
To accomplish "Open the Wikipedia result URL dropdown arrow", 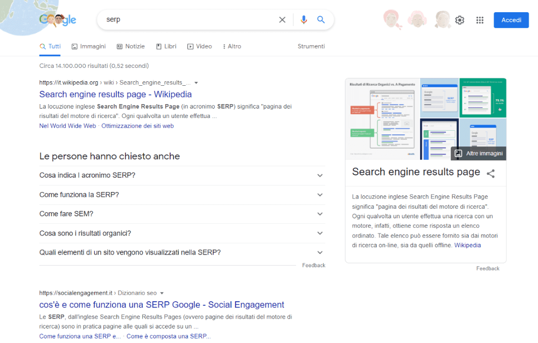I will pos(196,83).
